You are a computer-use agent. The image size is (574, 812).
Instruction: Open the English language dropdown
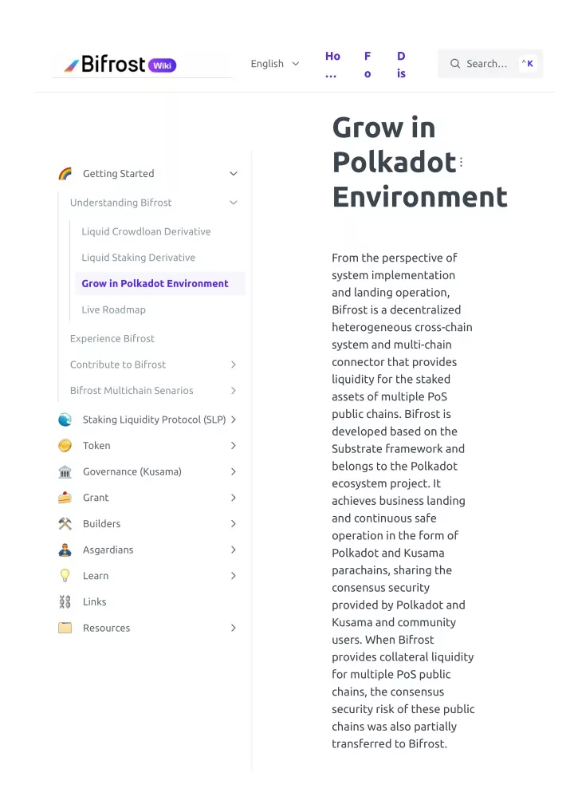coord(275,64)
